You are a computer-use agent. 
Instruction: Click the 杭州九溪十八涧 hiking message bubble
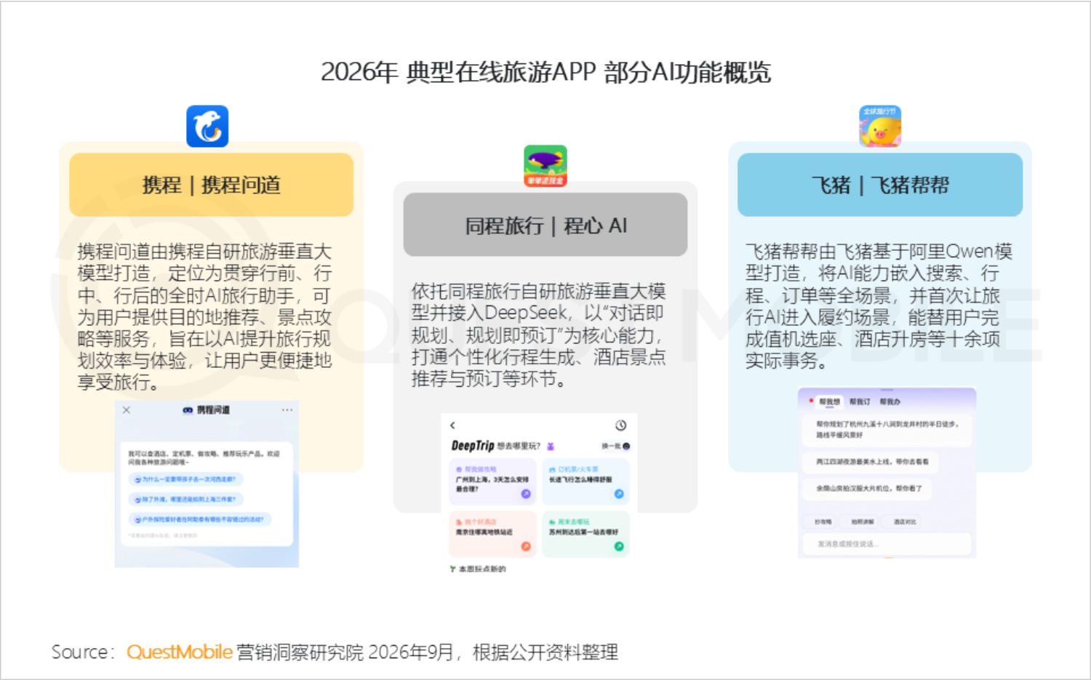point(887,429)
